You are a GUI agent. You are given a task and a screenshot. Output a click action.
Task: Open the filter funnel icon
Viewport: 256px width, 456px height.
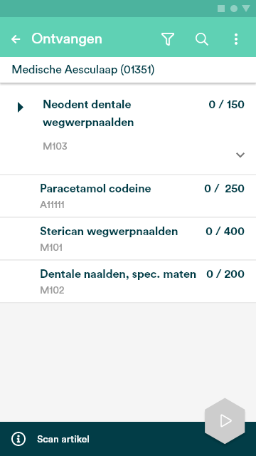tap(168, 39)
